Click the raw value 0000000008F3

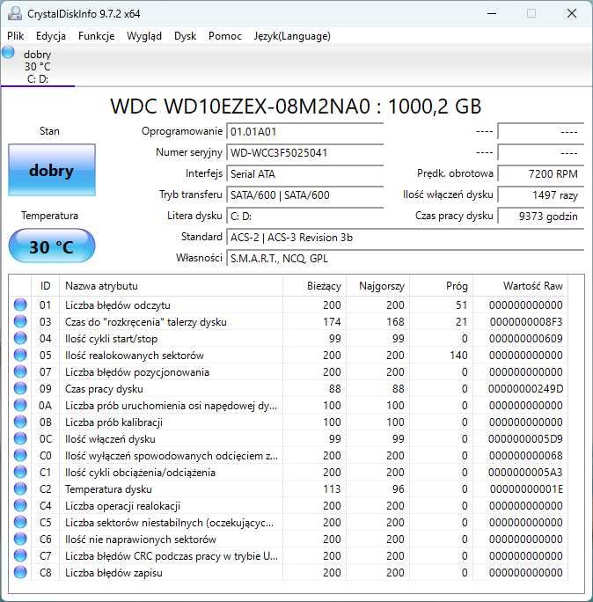click(526, 322)
